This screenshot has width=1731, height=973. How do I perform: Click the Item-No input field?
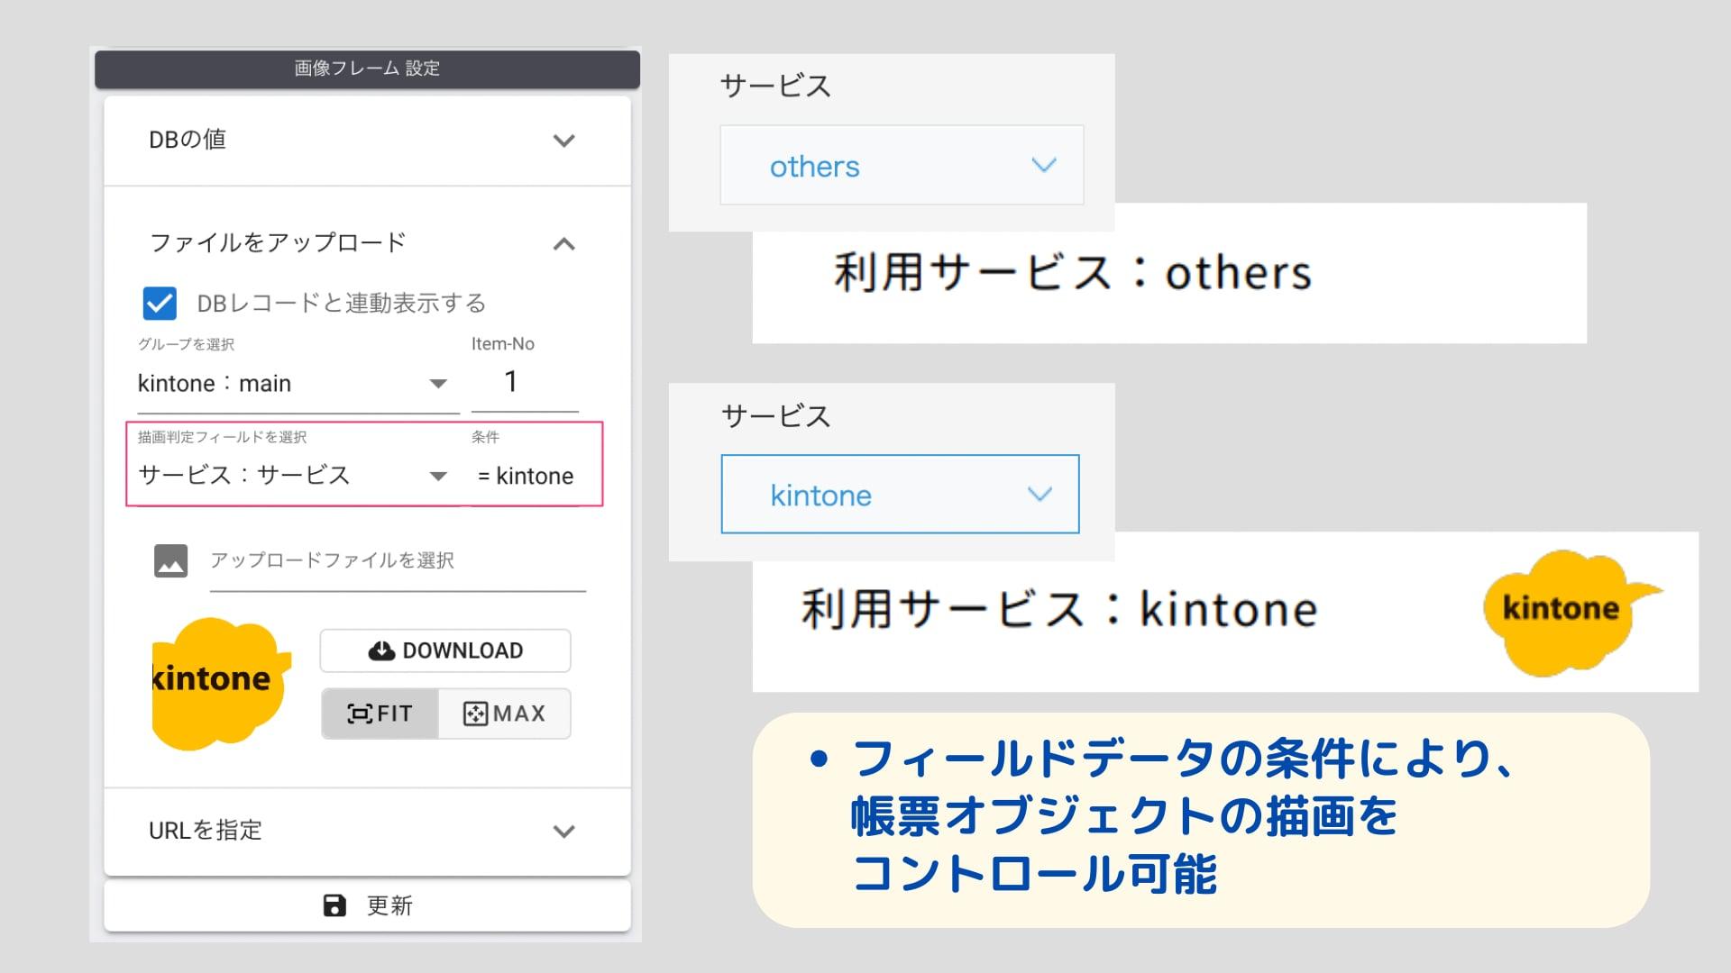click(525, 382)
